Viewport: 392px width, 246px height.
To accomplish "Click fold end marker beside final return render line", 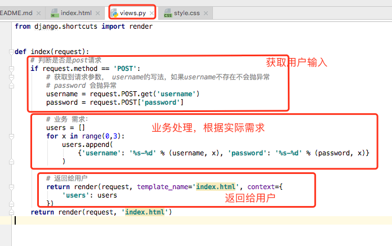I will [x=11, y=212].
